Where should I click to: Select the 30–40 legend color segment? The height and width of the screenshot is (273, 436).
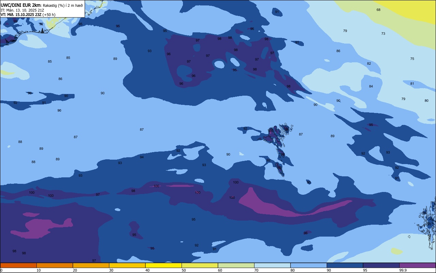click(127, 265)
